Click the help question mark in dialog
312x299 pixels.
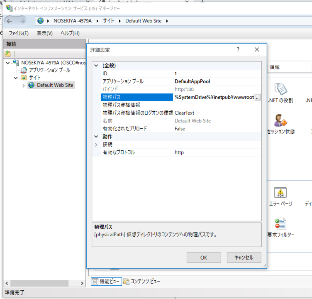(238, 50)
